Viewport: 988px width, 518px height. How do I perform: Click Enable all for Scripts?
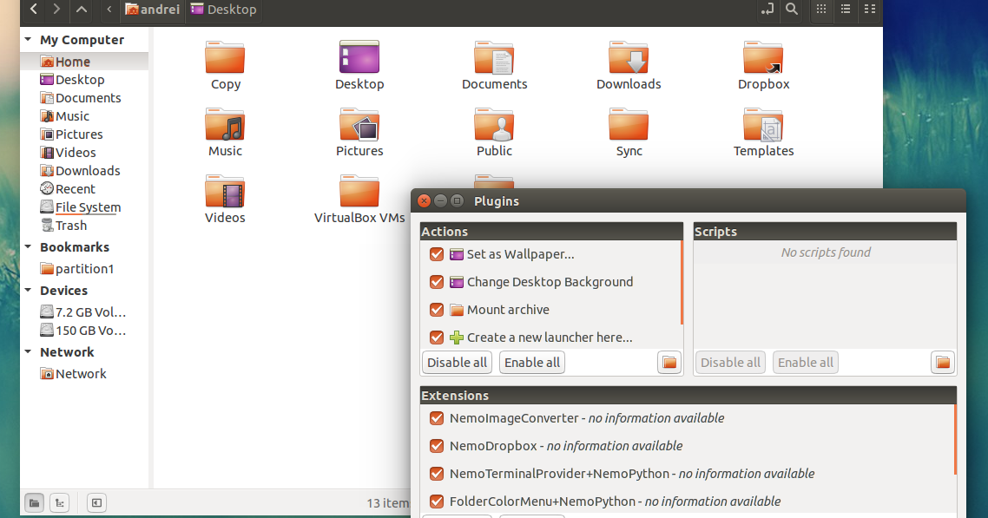point(805,362)
